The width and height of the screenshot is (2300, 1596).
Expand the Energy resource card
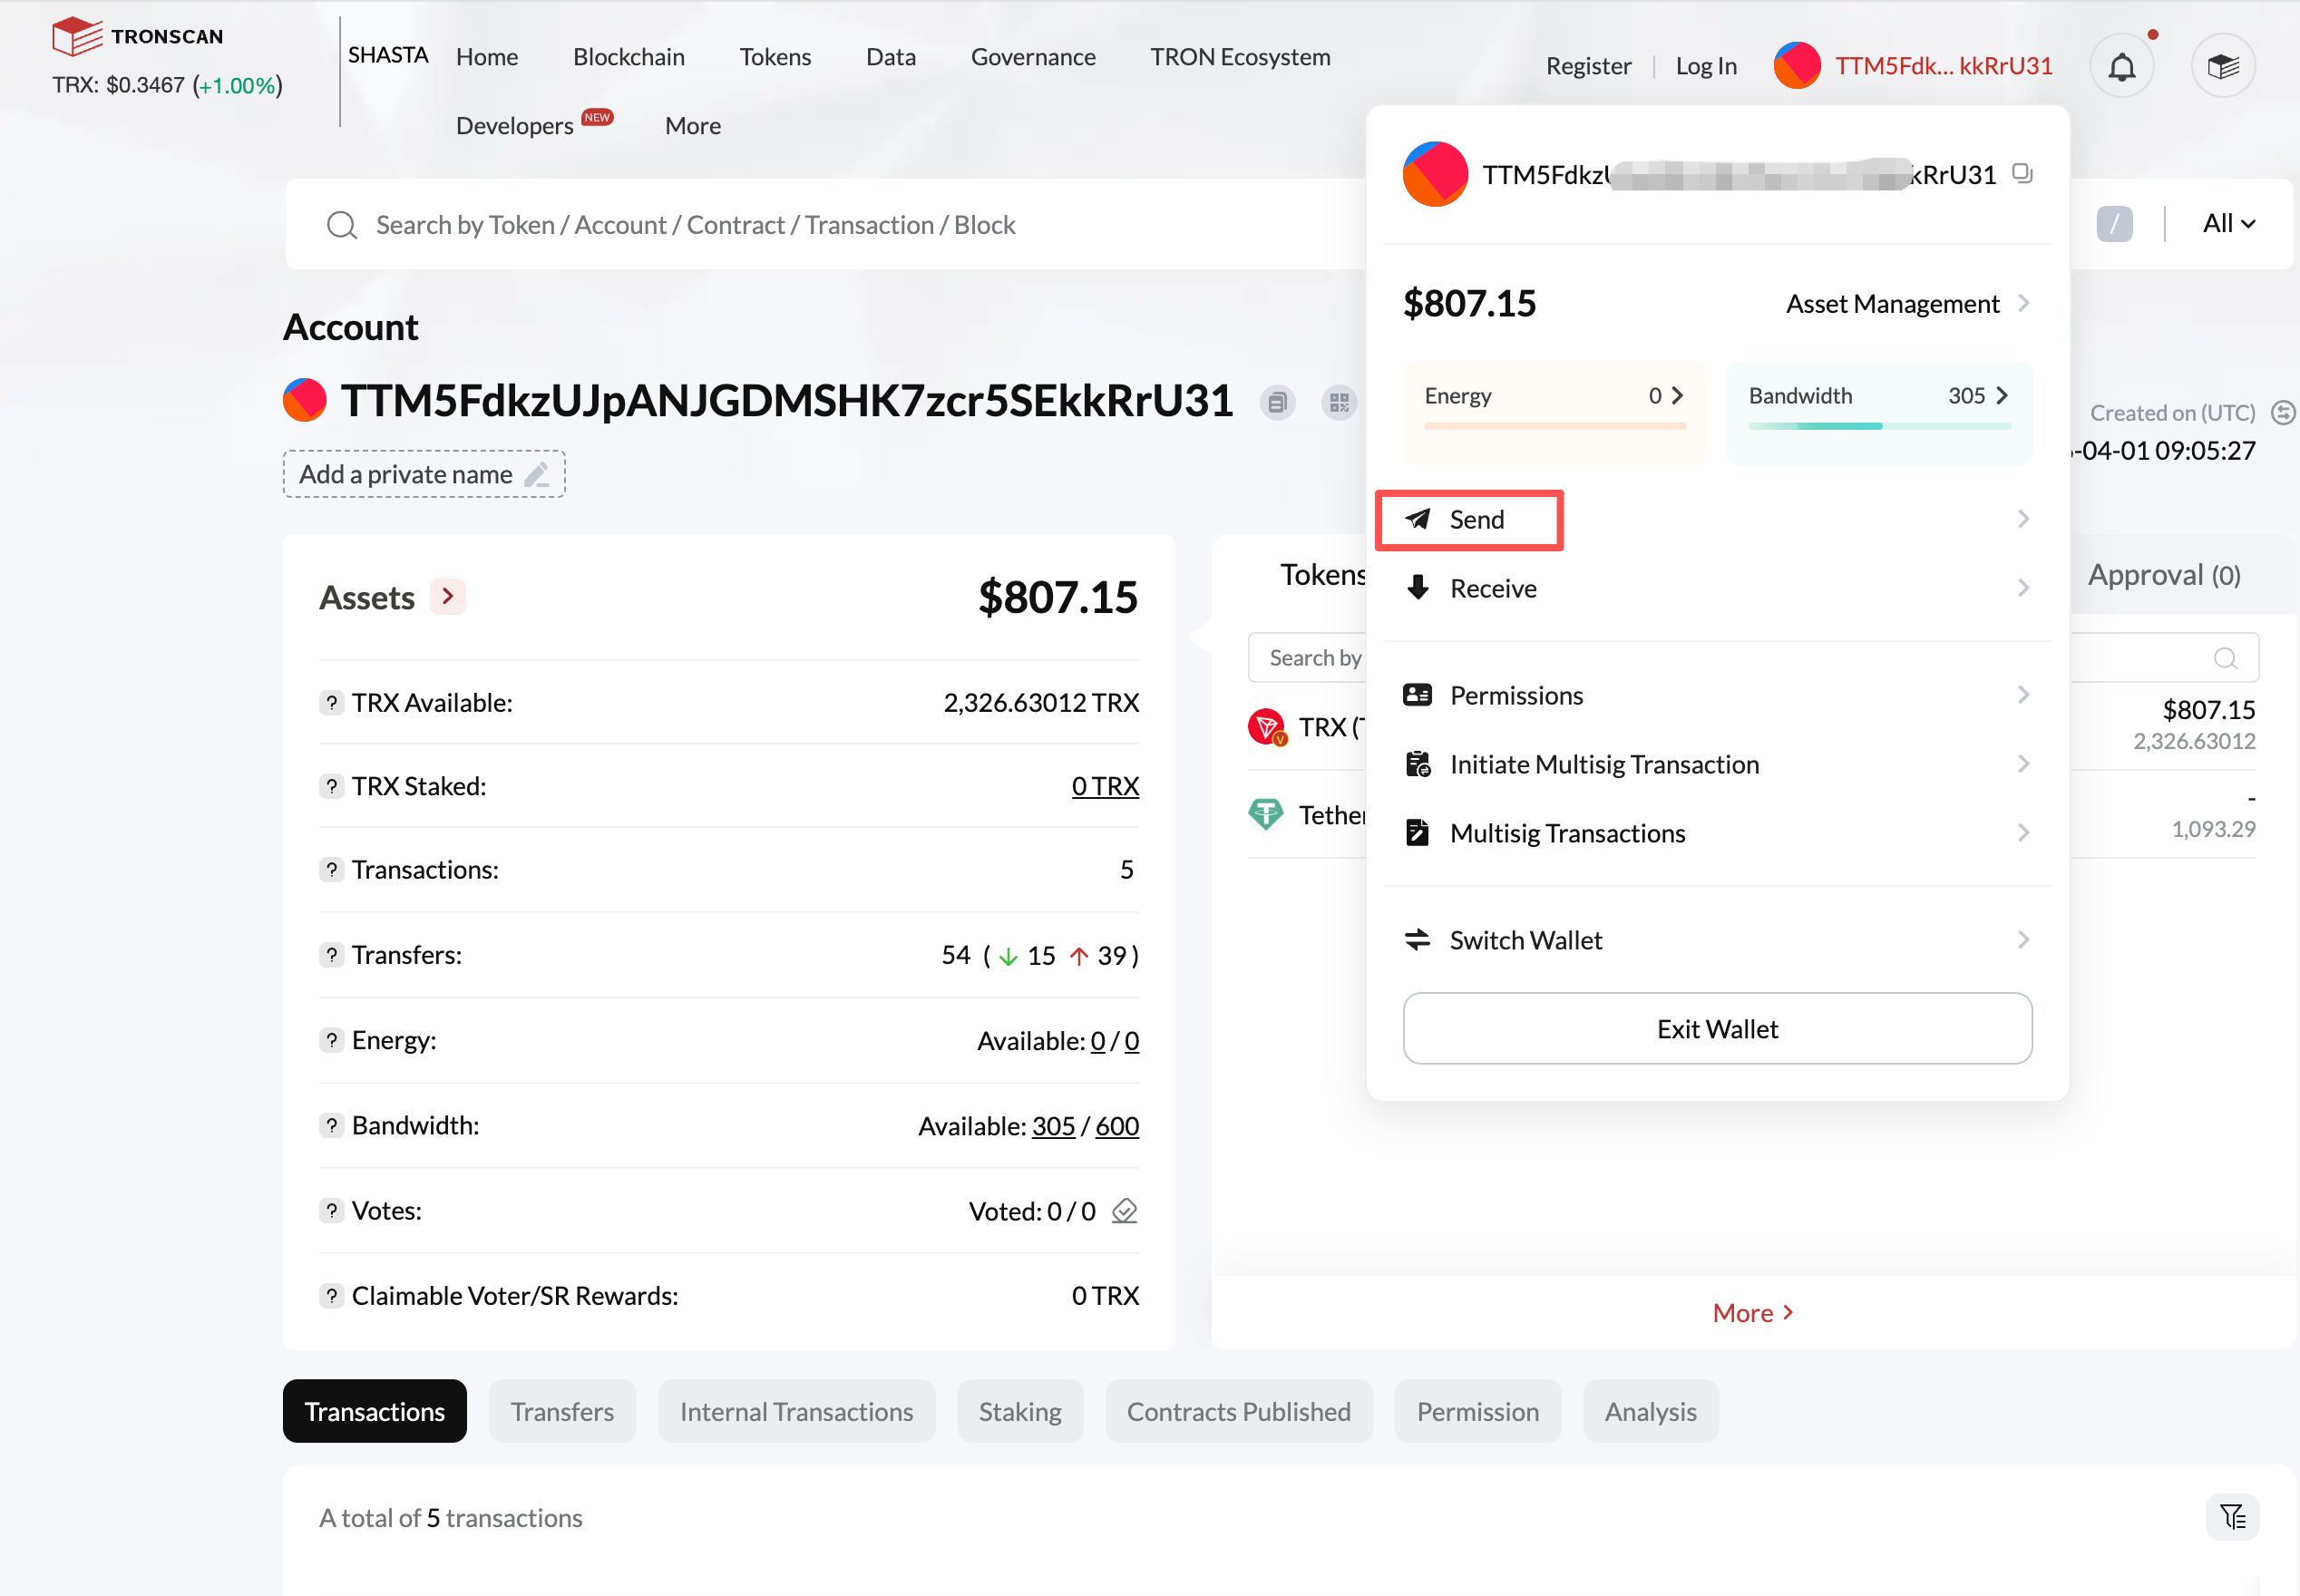tap(1555, 412)
